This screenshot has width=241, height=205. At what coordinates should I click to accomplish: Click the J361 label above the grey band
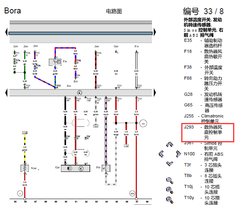coord(69,86)
